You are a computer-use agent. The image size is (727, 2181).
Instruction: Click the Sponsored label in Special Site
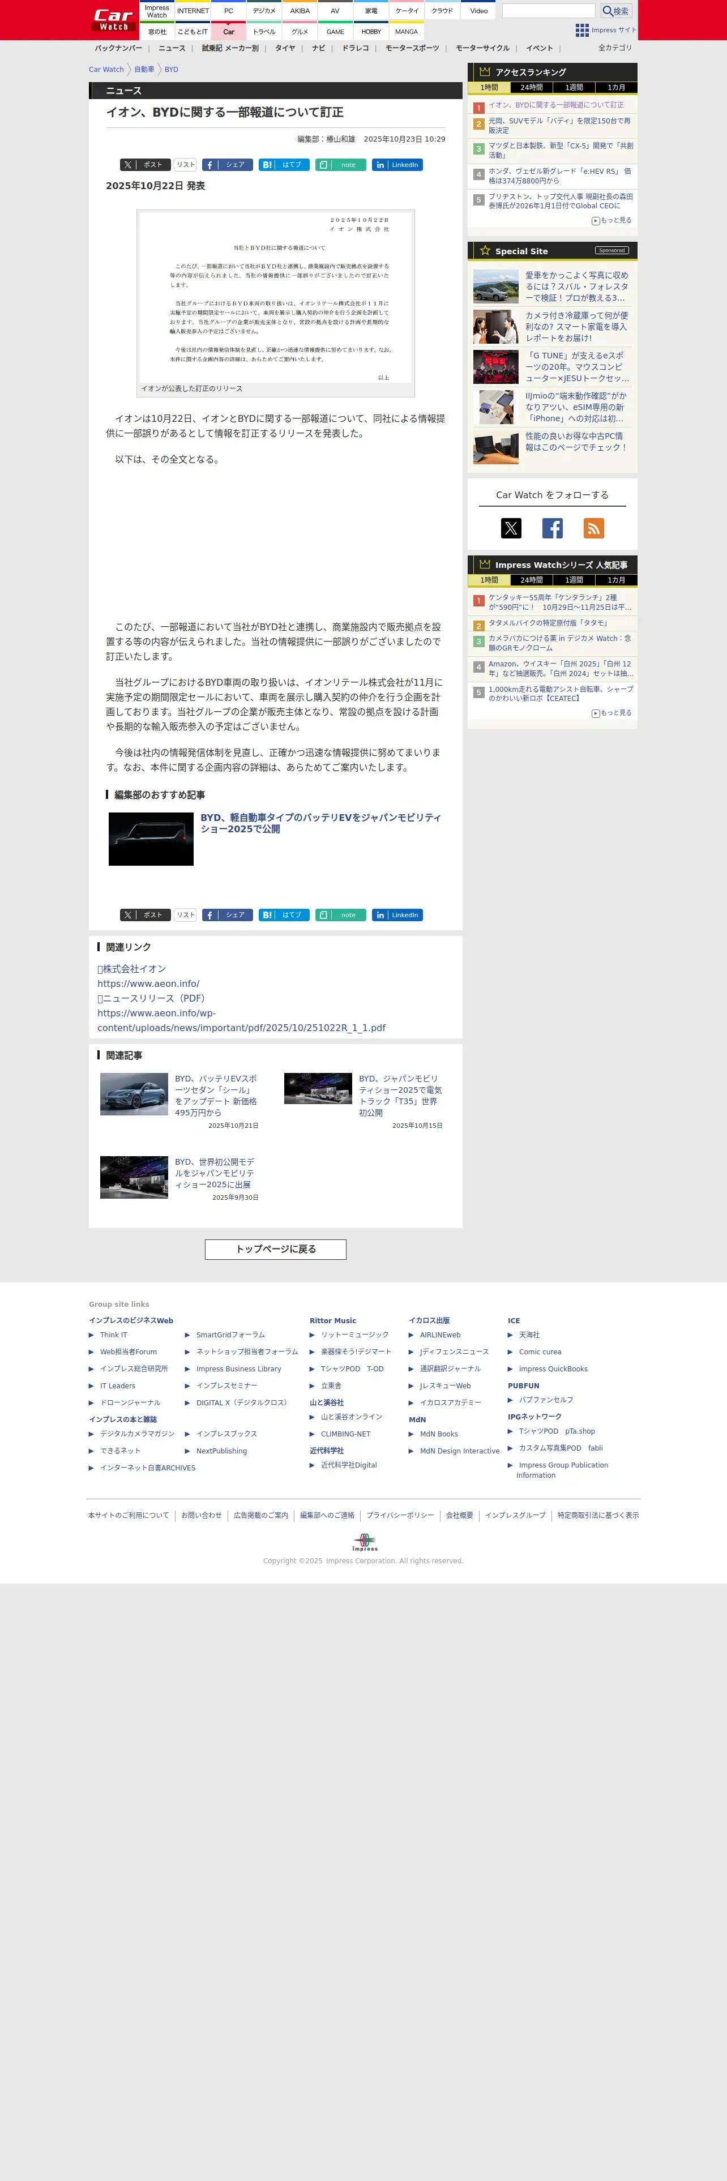point(611,251)
